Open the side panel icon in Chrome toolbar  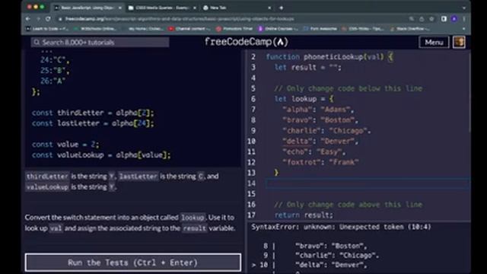(x=444, y=19)
